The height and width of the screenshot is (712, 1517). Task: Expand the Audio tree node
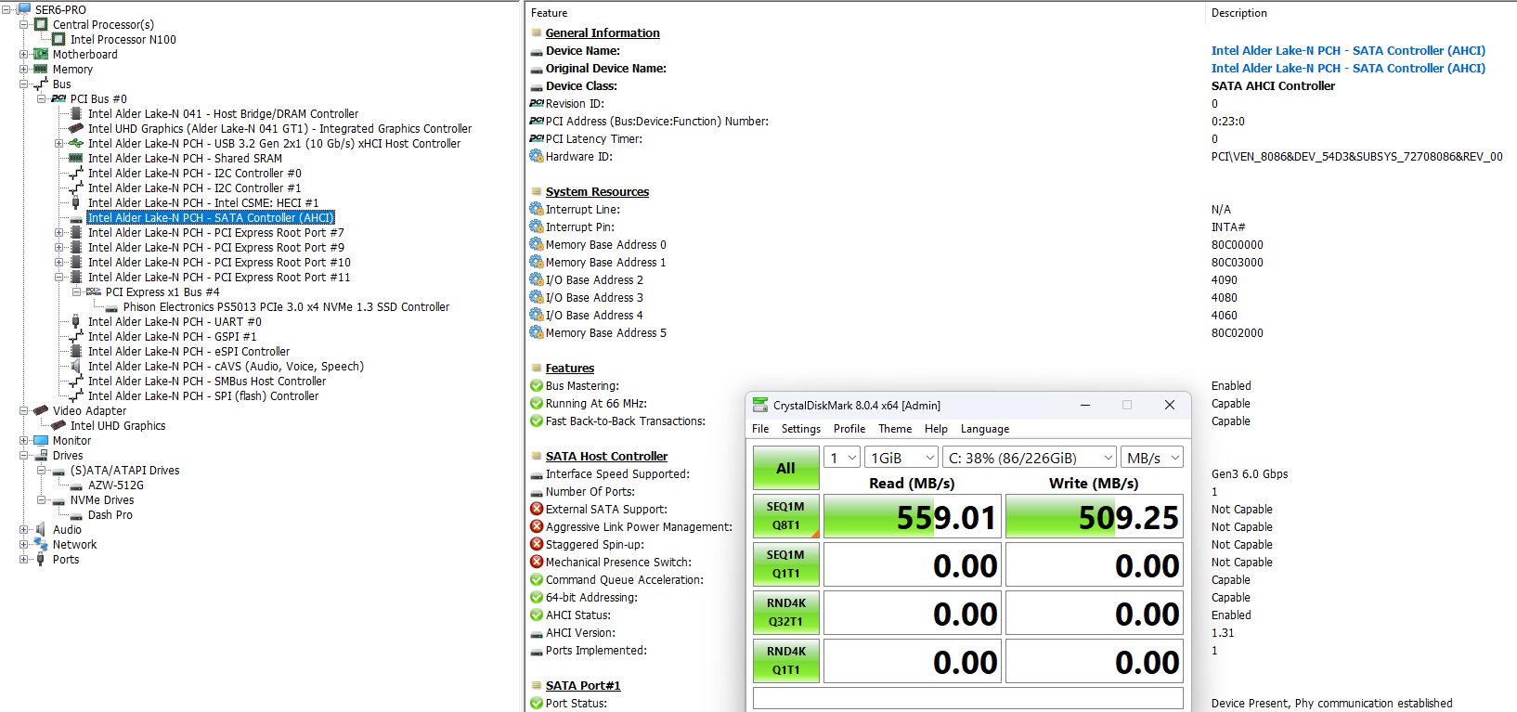click(x=24, y=529)
